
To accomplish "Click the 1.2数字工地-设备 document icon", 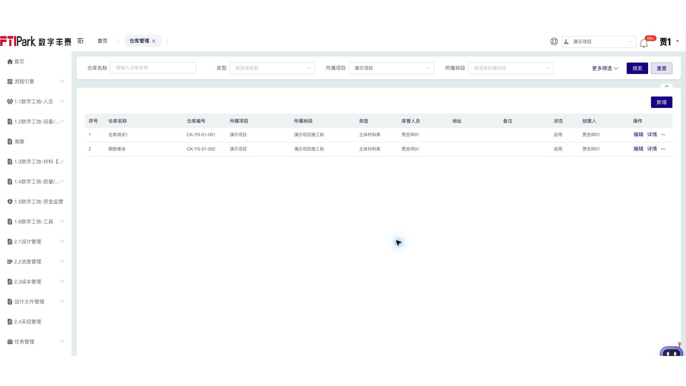I will coord(10,122).
